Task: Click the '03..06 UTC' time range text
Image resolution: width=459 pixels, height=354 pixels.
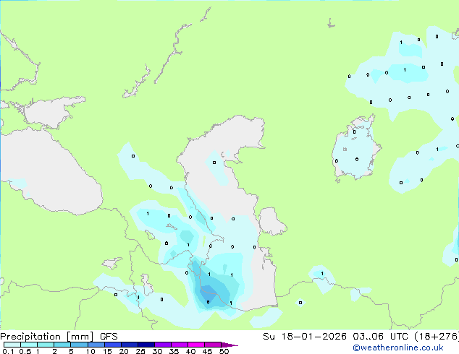Action: [x=381, y=337]
